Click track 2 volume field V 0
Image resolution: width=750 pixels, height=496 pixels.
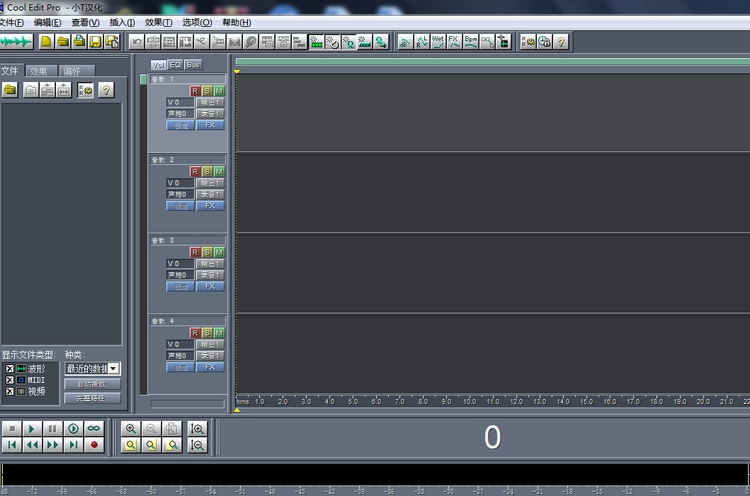pos(181,183)
